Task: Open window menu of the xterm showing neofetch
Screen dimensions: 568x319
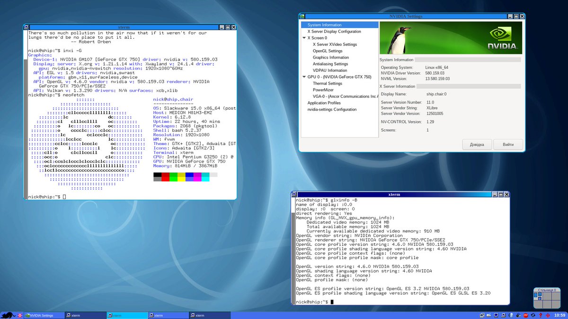Action: (27, 28)
